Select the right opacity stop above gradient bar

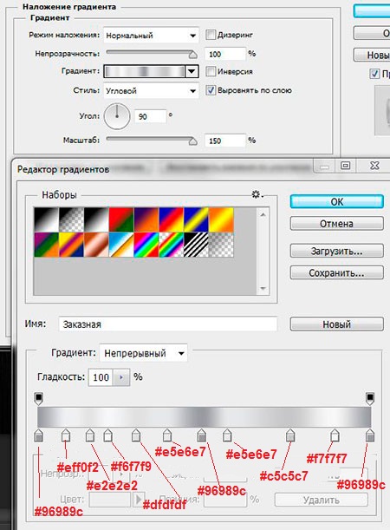coord(370,398)
